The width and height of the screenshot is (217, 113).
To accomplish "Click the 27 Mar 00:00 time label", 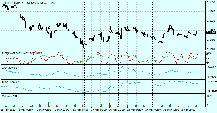I will (153, 110).
